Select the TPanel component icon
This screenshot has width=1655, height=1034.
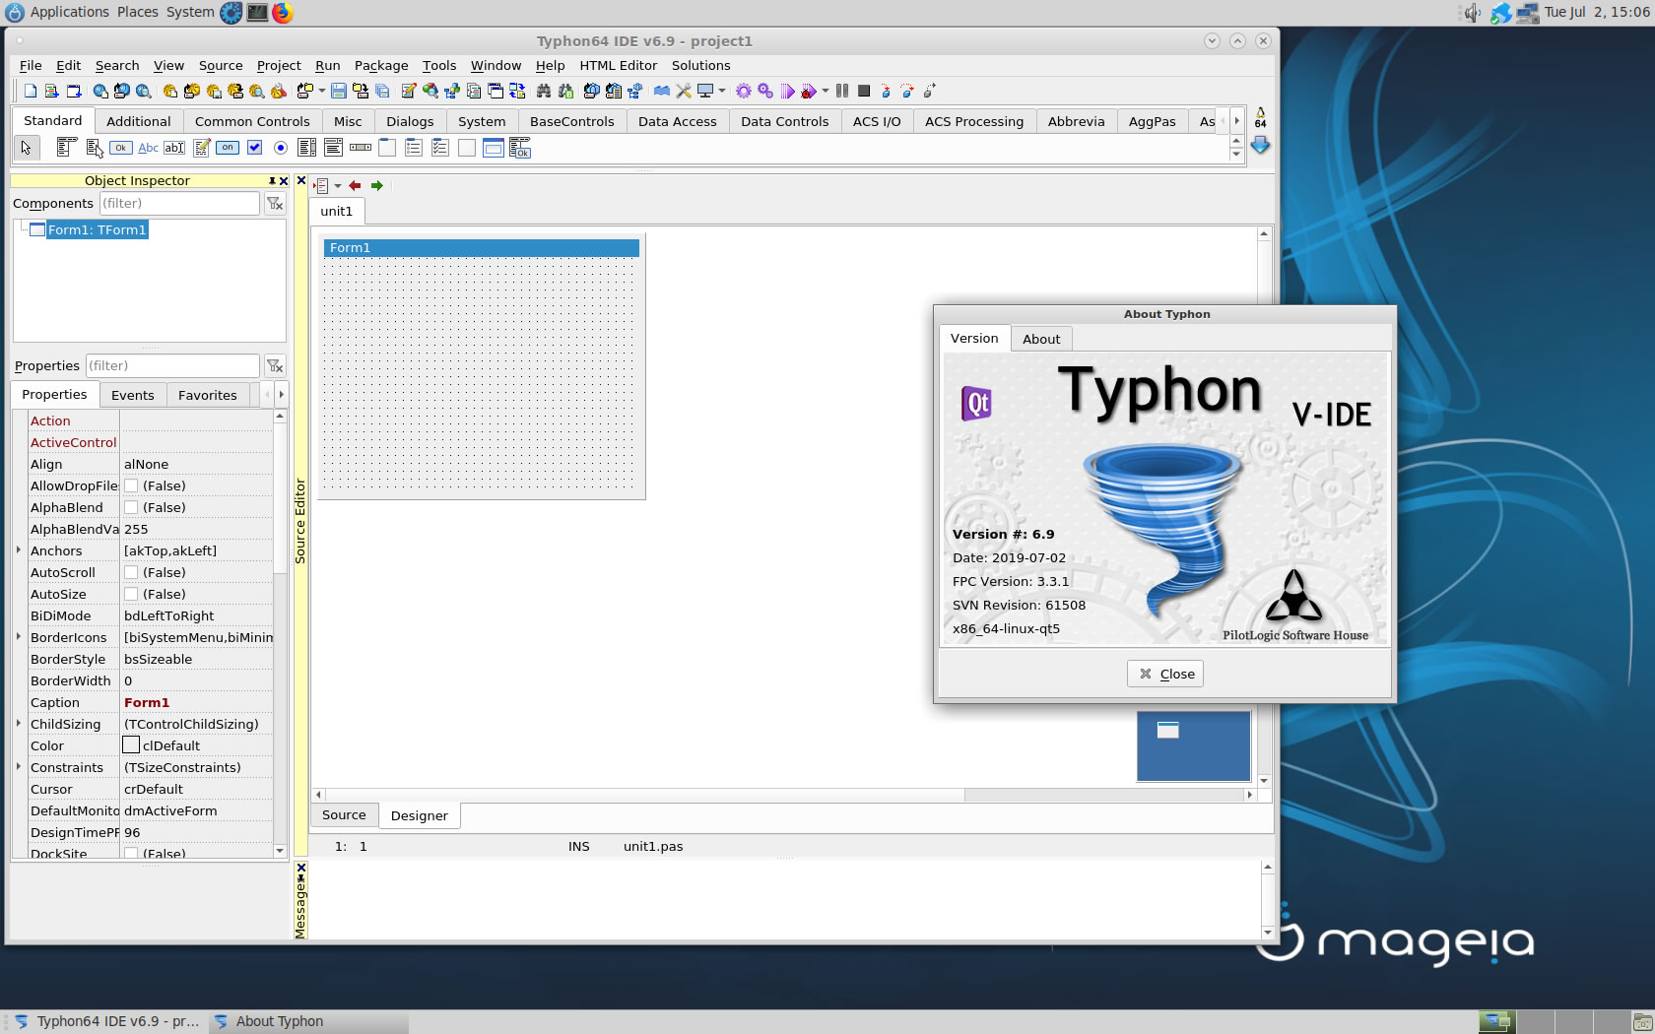pyautogui.click(x=467, y=148)
